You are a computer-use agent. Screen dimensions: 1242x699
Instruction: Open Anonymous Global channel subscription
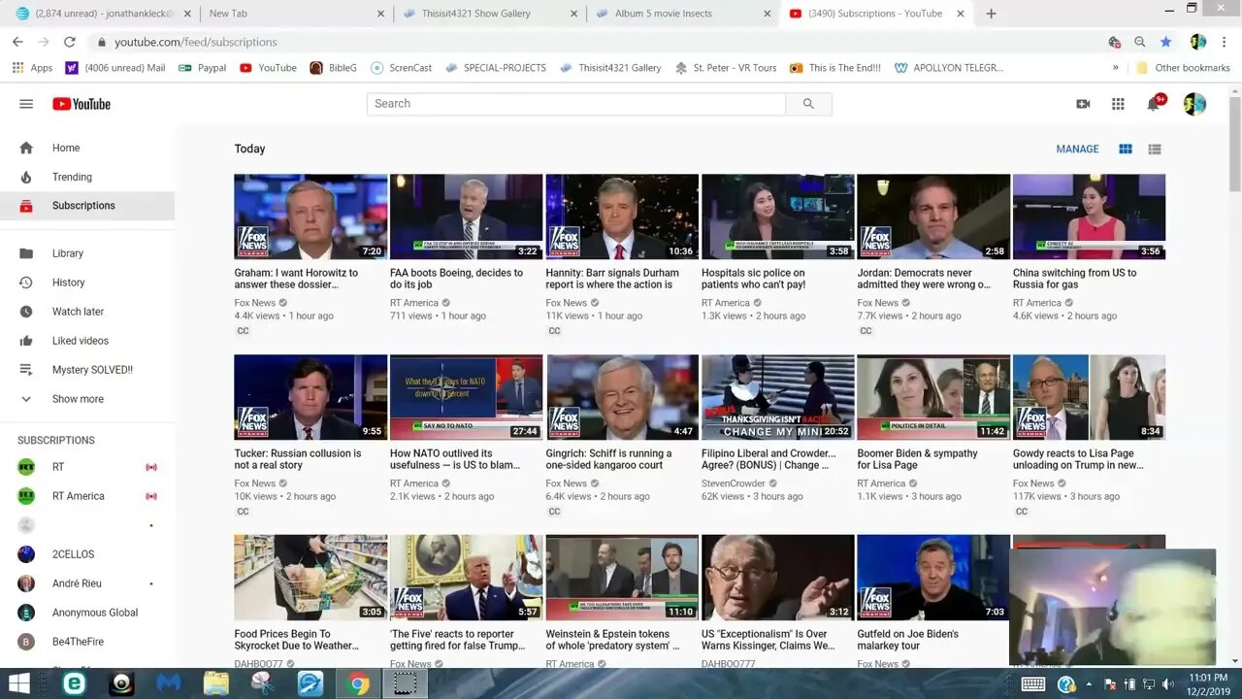point(87,613)
